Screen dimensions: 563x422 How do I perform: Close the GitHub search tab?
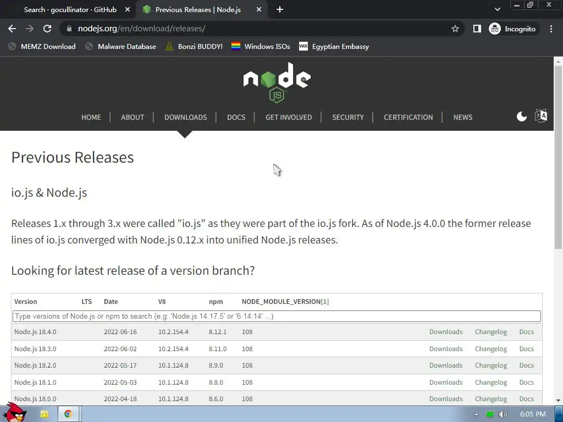tap(128, 10)
